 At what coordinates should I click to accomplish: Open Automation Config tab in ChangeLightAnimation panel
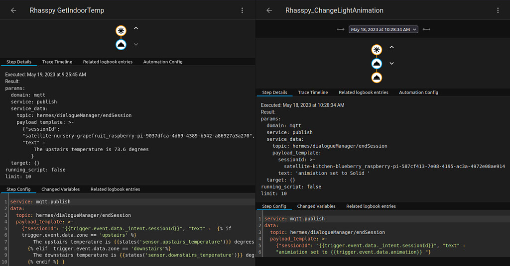418,92
